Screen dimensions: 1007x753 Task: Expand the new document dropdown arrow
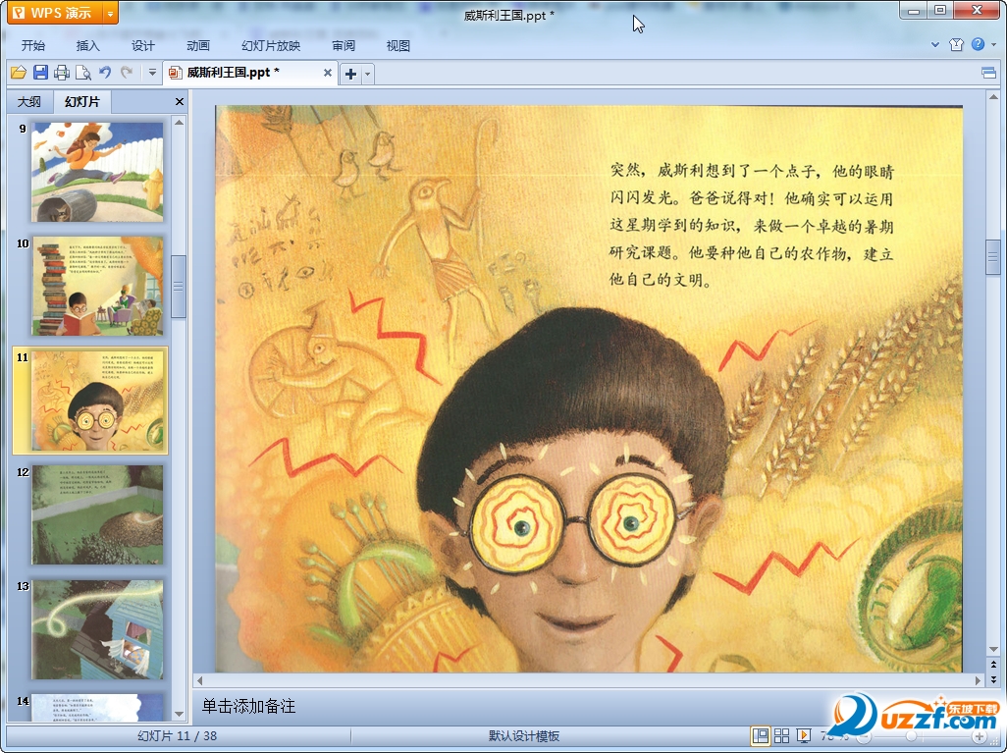pos(367,74)
